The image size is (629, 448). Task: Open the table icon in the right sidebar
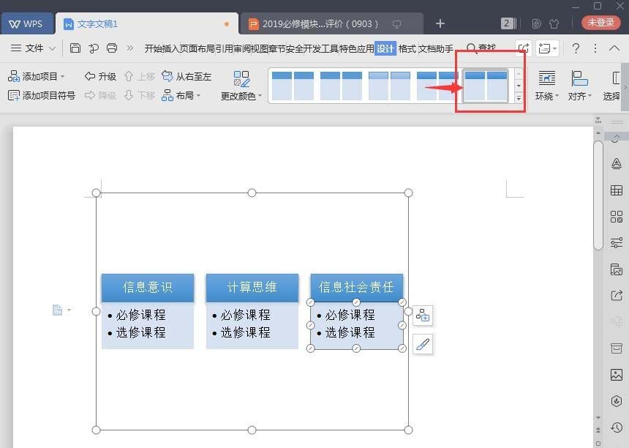click(x=616, y=190)
